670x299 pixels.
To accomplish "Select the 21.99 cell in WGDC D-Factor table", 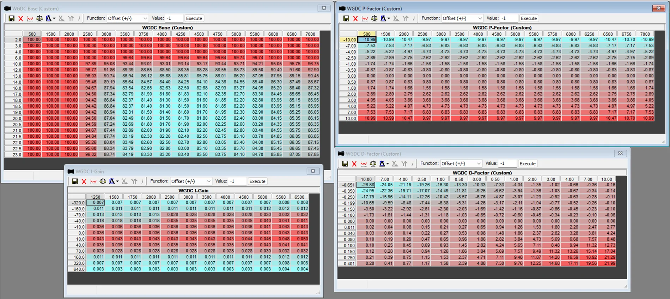I will click(607, 263).
